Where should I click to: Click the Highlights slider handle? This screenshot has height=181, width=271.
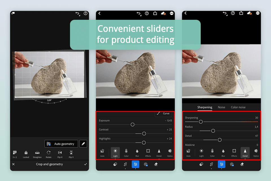coord(144,143)
